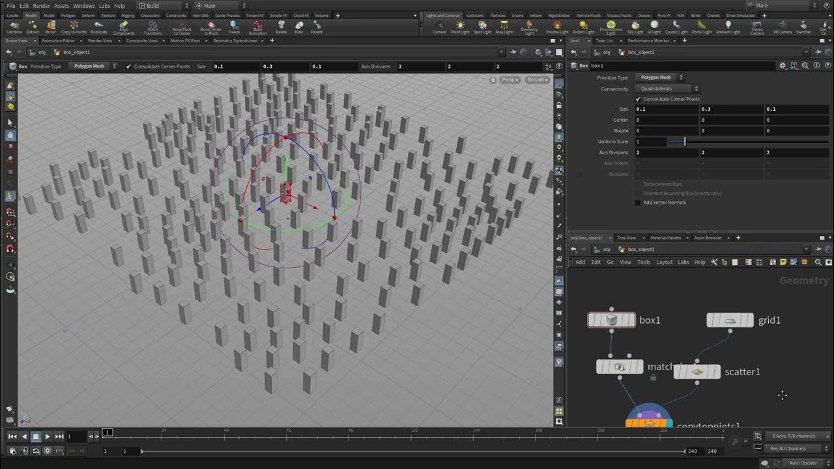Open the Primitive Type dropdown in parameter pane
The height and width of the screenshot is (469, 834).
(659, 78)
